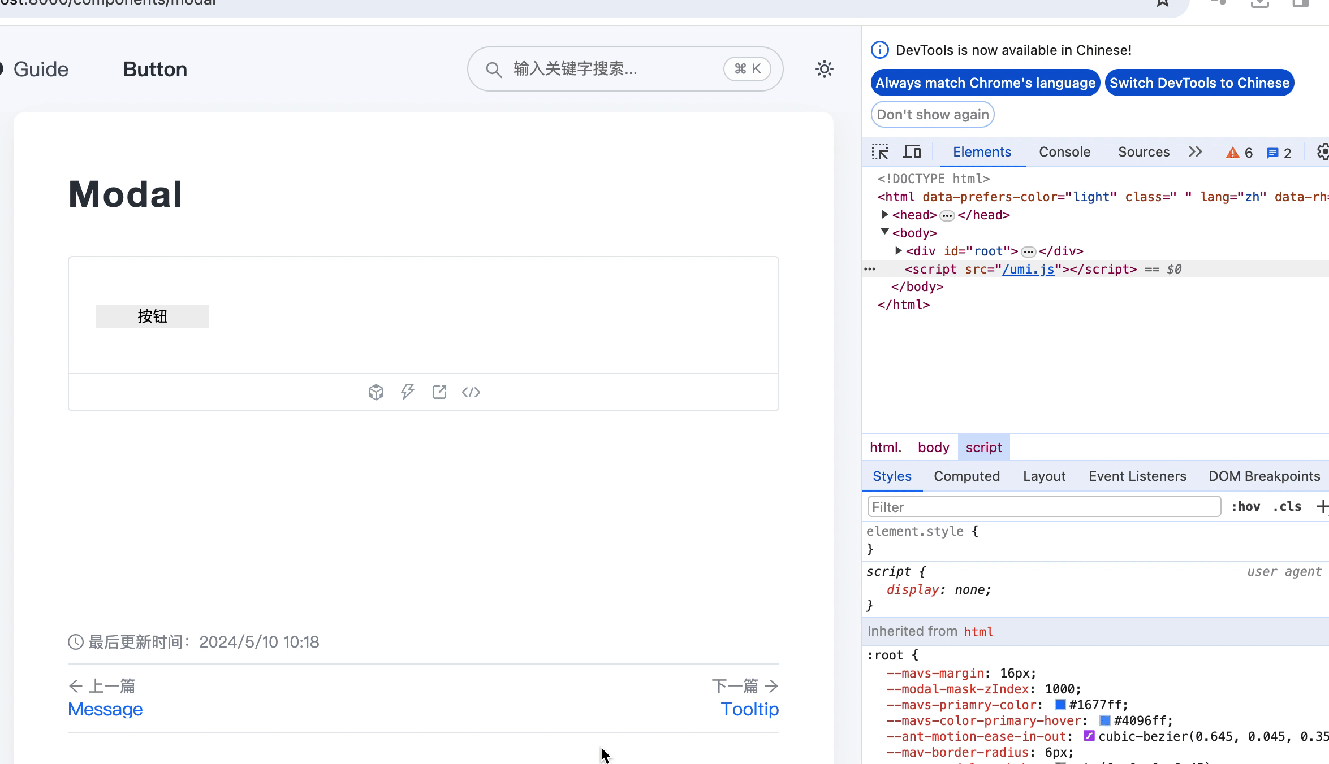The height and width of the screenshot is (764, 1329).
Task: Click the issues message count icon
Action: [1272, 153]
